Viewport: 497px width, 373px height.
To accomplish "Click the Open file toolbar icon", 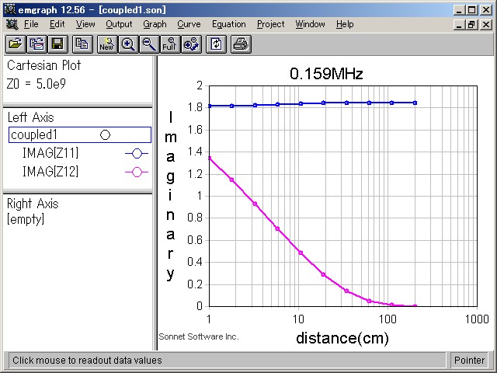I will coord(16,44).
